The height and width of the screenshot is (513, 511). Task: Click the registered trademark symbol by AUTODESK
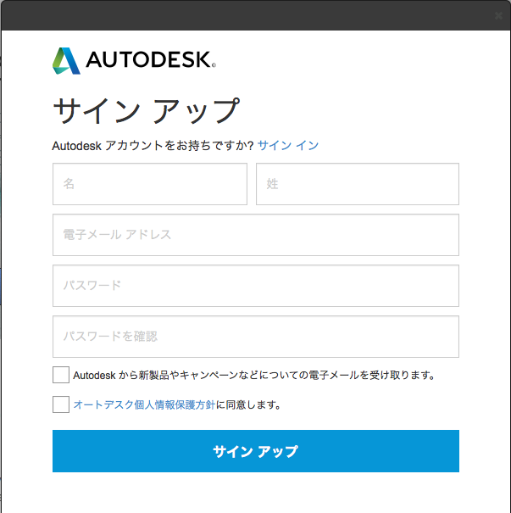[214, 65]
